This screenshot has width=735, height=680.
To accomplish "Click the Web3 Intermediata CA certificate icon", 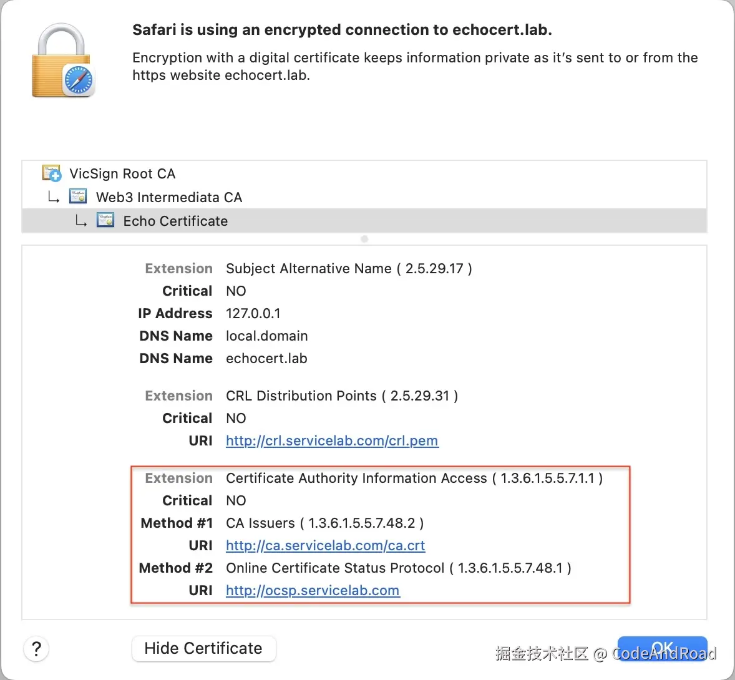I will tap(78, 197).
